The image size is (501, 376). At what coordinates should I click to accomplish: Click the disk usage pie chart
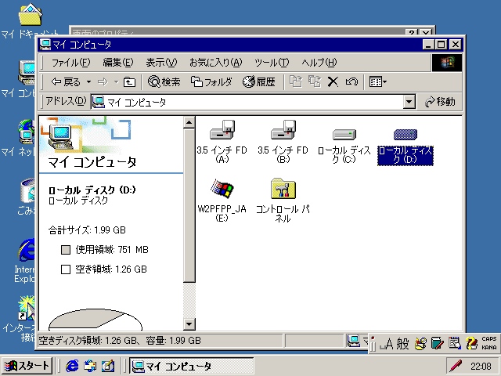[96, 320]
